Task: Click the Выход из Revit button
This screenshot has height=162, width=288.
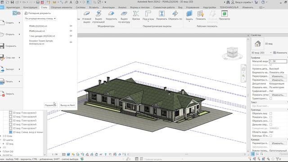Action: coord(67,105)
